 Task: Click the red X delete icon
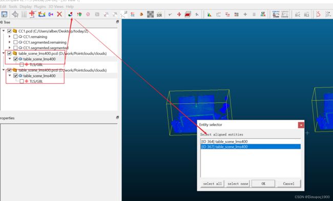point(59,14)
